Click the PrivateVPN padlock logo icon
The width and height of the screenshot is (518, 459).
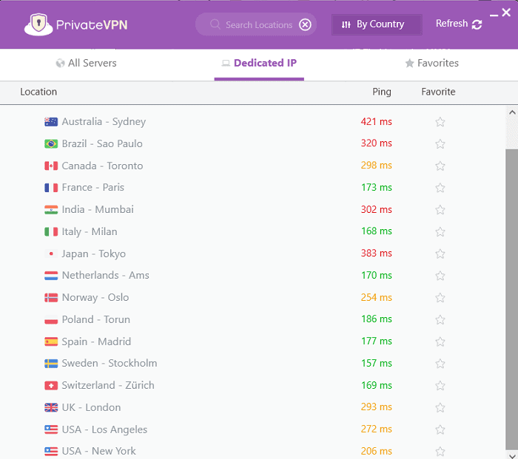(x=38, y=24)
